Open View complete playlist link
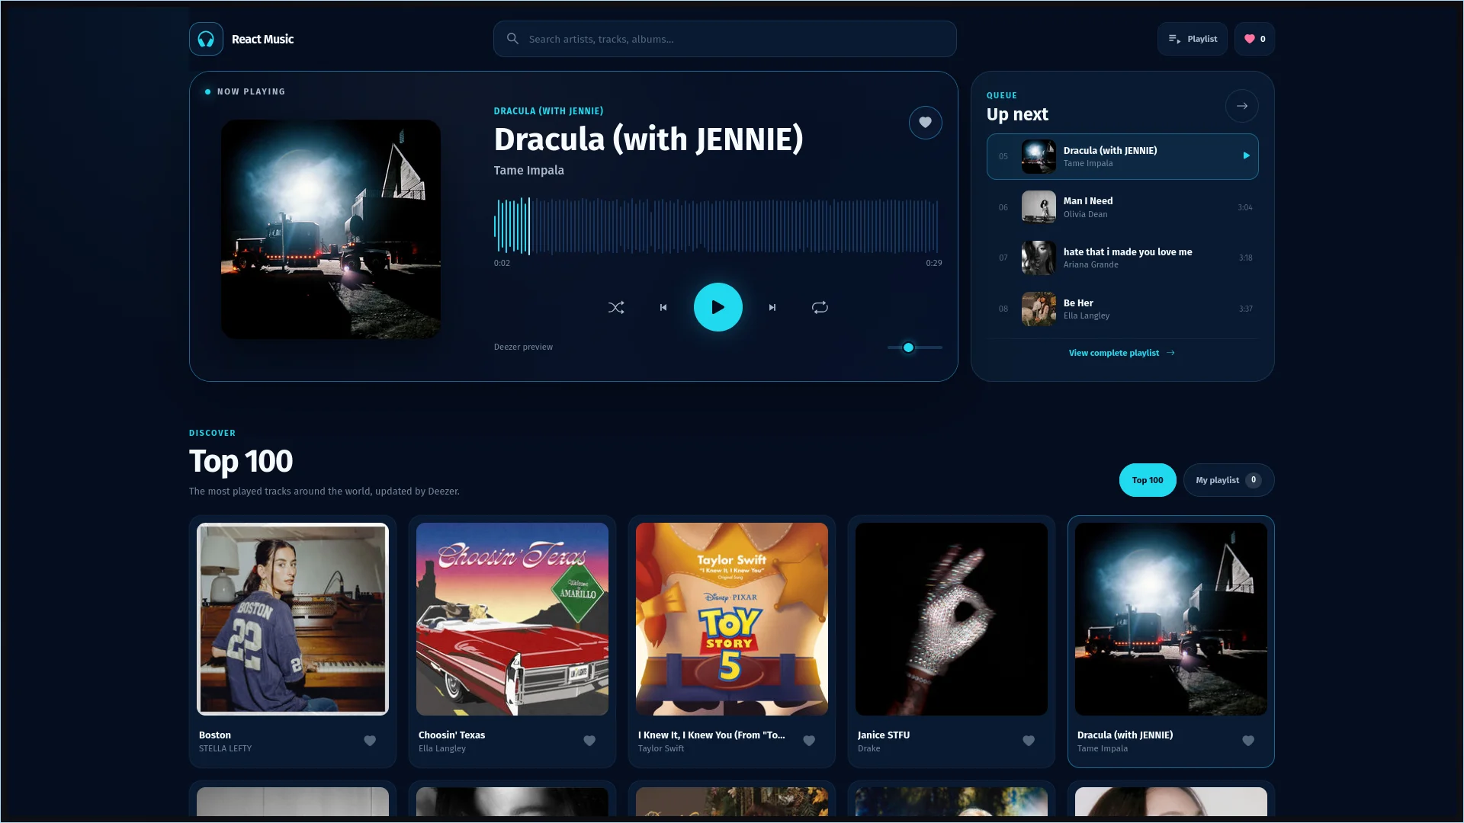1464x823 pixels. pyautogui.click(x=1122, y=353)
